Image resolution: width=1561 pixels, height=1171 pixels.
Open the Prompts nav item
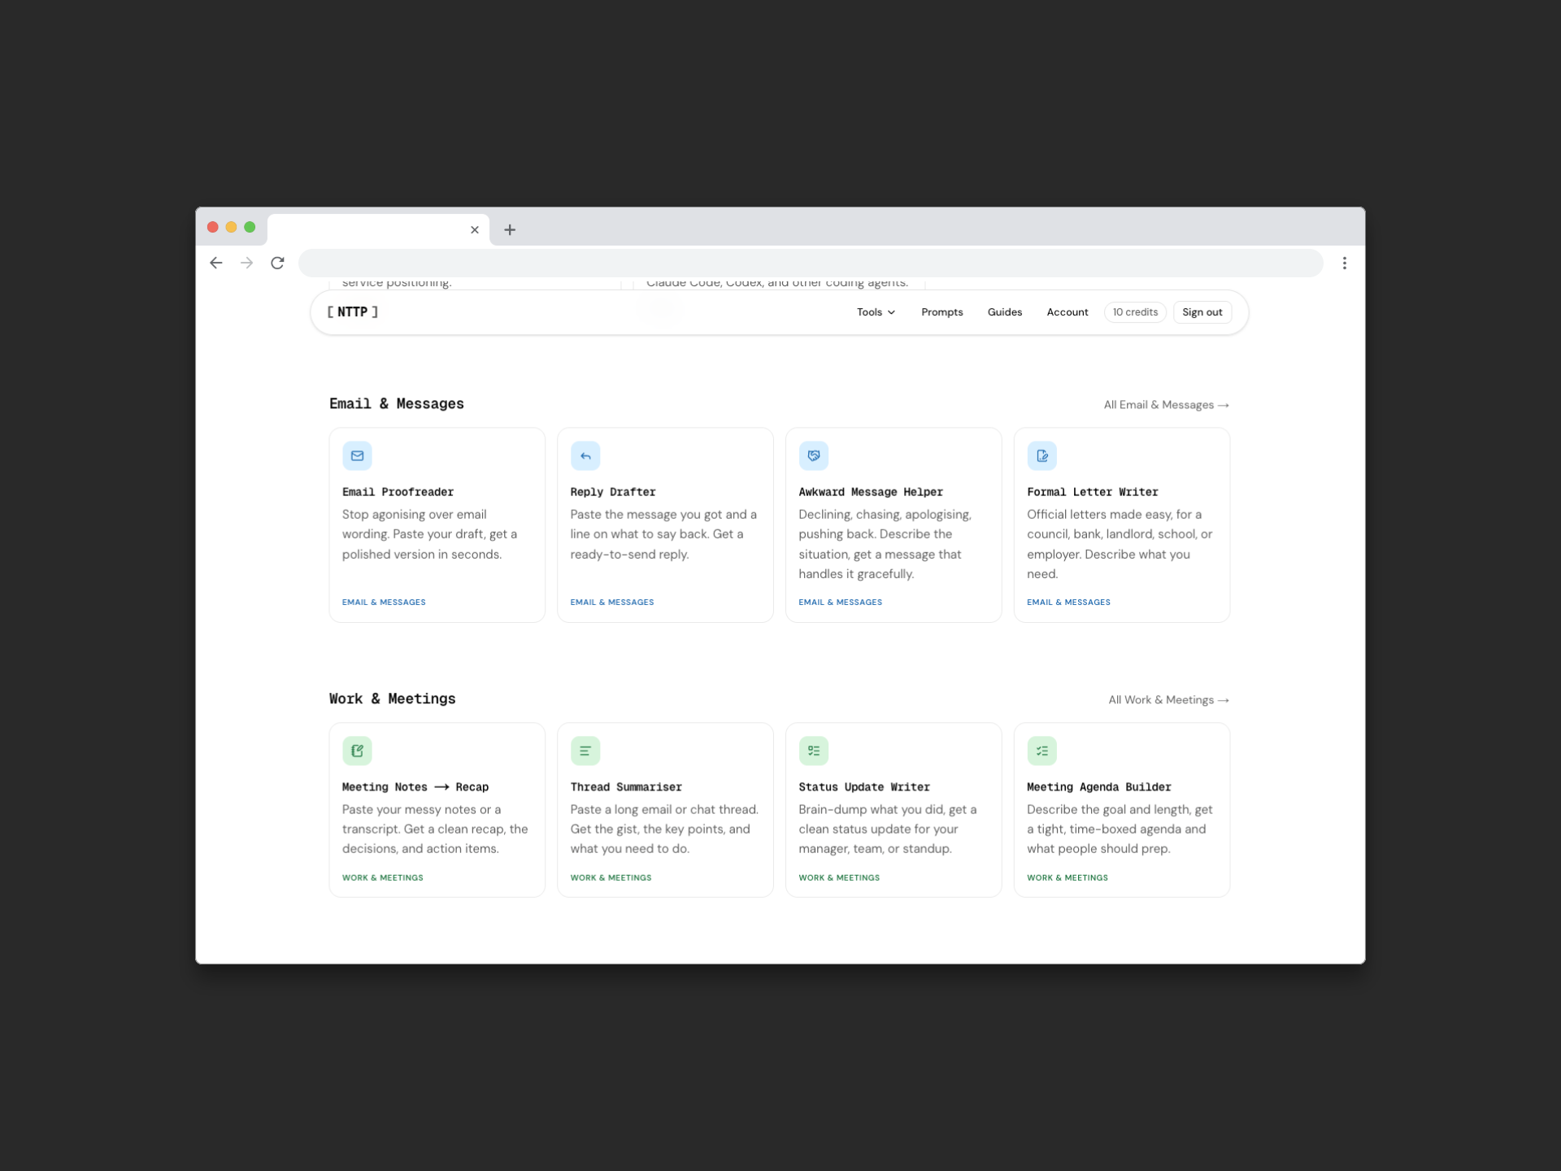941,312
